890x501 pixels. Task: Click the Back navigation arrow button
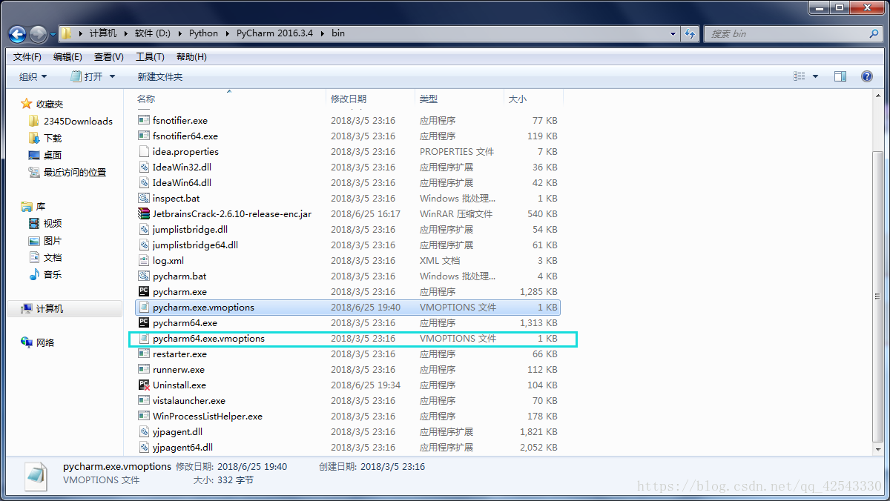tap(17, 34)
